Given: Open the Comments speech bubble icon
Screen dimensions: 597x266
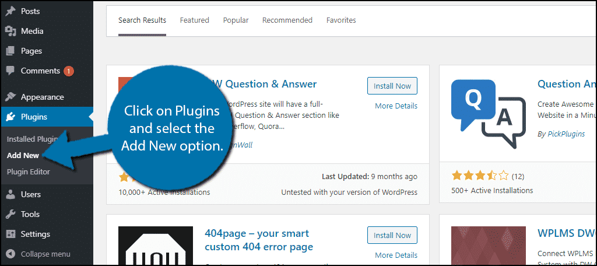Looking at the screenshot, I should coord(10,71).
